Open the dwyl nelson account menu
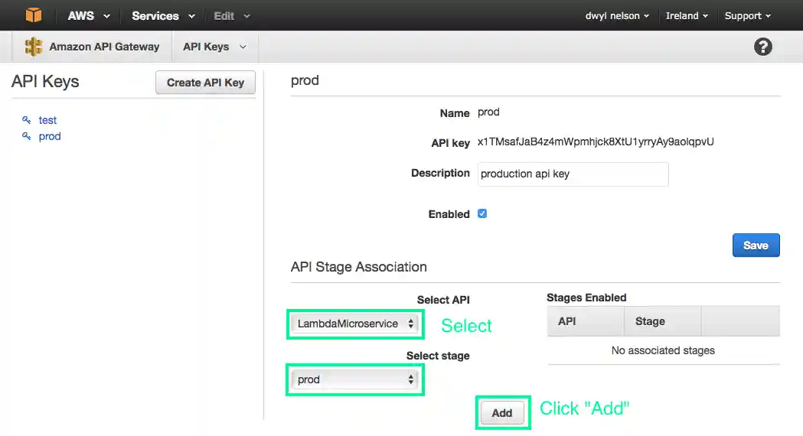Viewport: 803px width, 436px height. click(x=617, y=16)
